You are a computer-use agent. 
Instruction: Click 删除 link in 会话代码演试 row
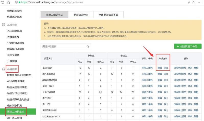(x=196, y=92)
